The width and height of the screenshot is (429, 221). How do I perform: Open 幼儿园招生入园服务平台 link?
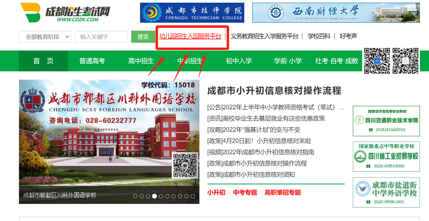point(190,36)
